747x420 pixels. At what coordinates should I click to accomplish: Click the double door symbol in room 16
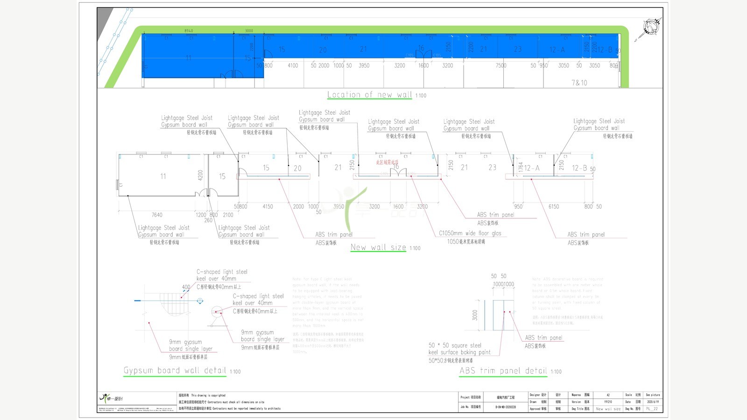(x=398, y=173)
